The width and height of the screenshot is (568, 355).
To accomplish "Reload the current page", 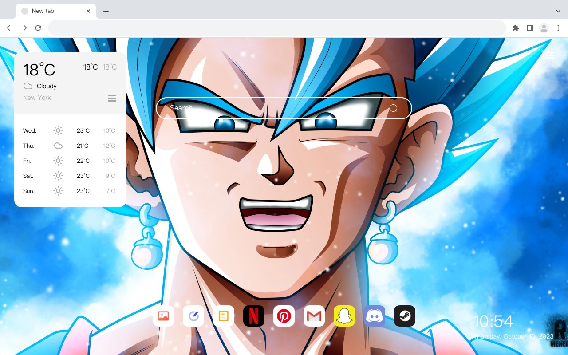I will (38, 28).
